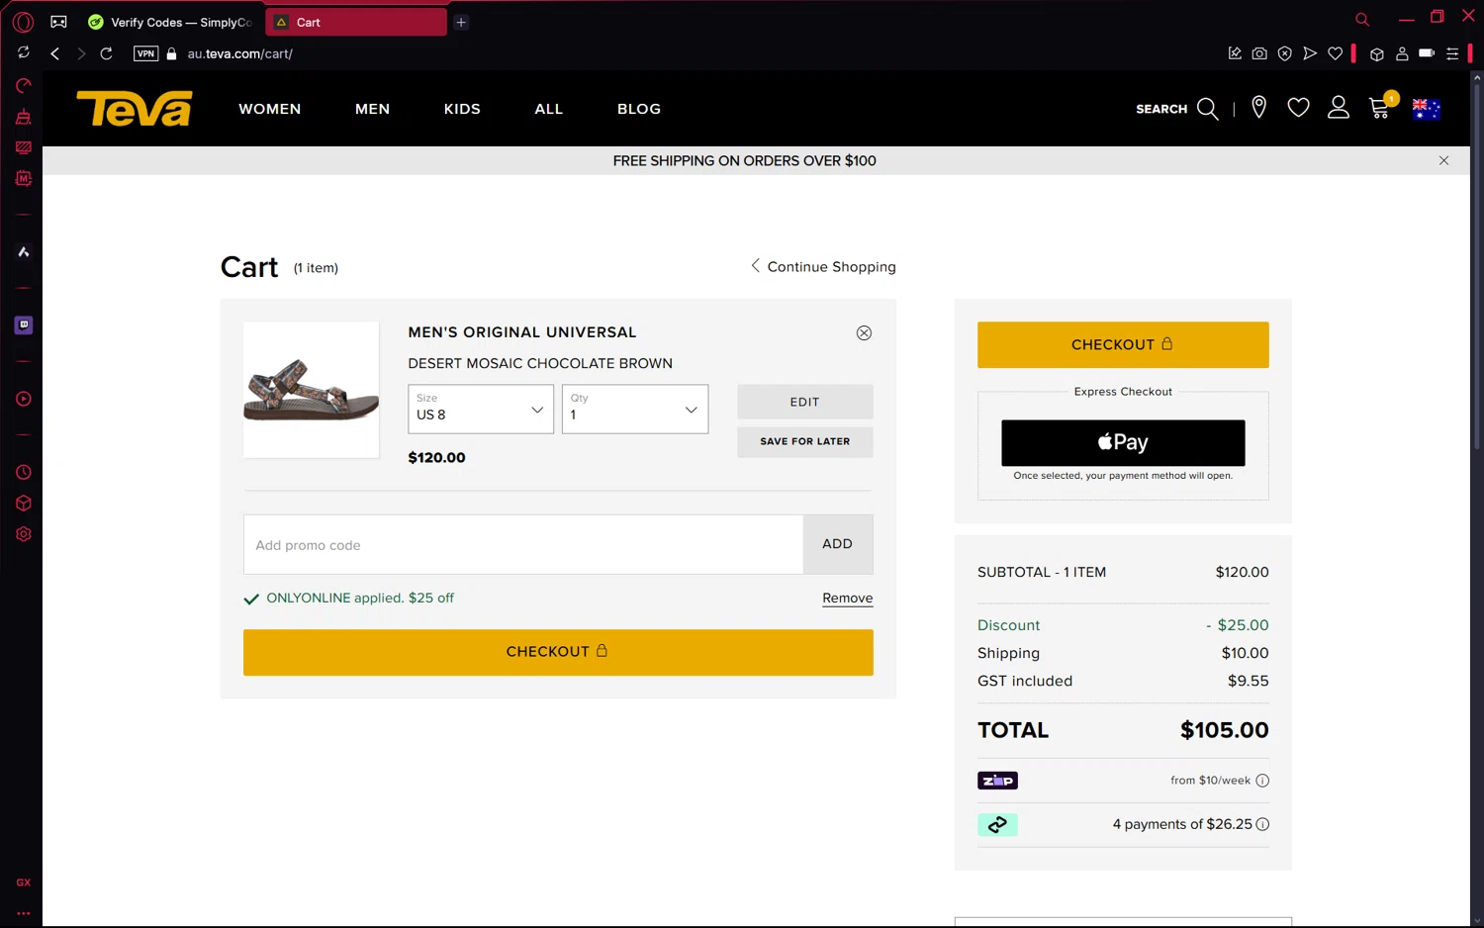
Task: Open a new tab with plus button
Action: point(461,22)
